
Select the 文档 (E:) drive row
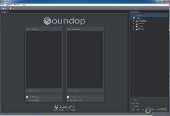[140, 26]
